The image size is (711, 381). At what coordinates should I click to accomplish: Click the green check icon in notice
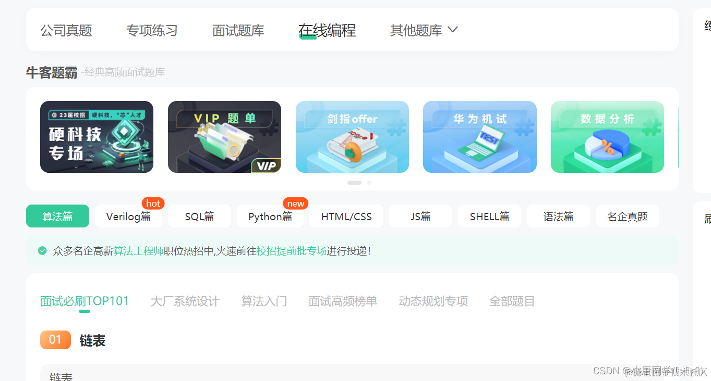click(x=43, y=251)
